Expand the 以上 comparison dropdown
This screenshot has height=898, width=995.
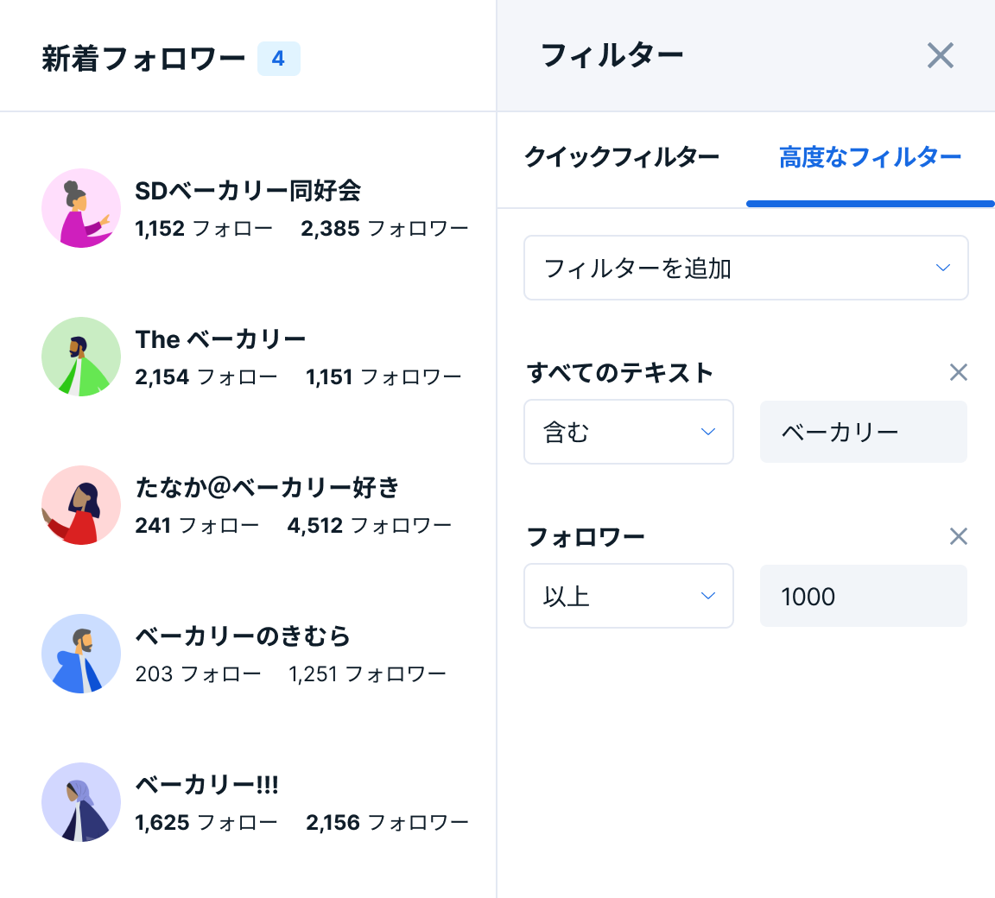(x=628, y=596)
